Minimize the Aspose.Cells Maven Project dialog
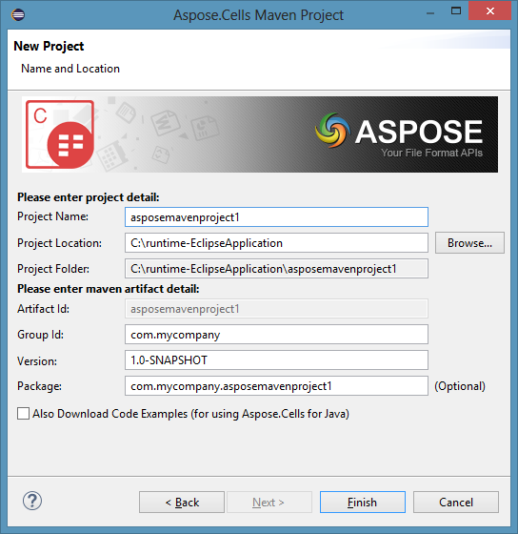 430,13
